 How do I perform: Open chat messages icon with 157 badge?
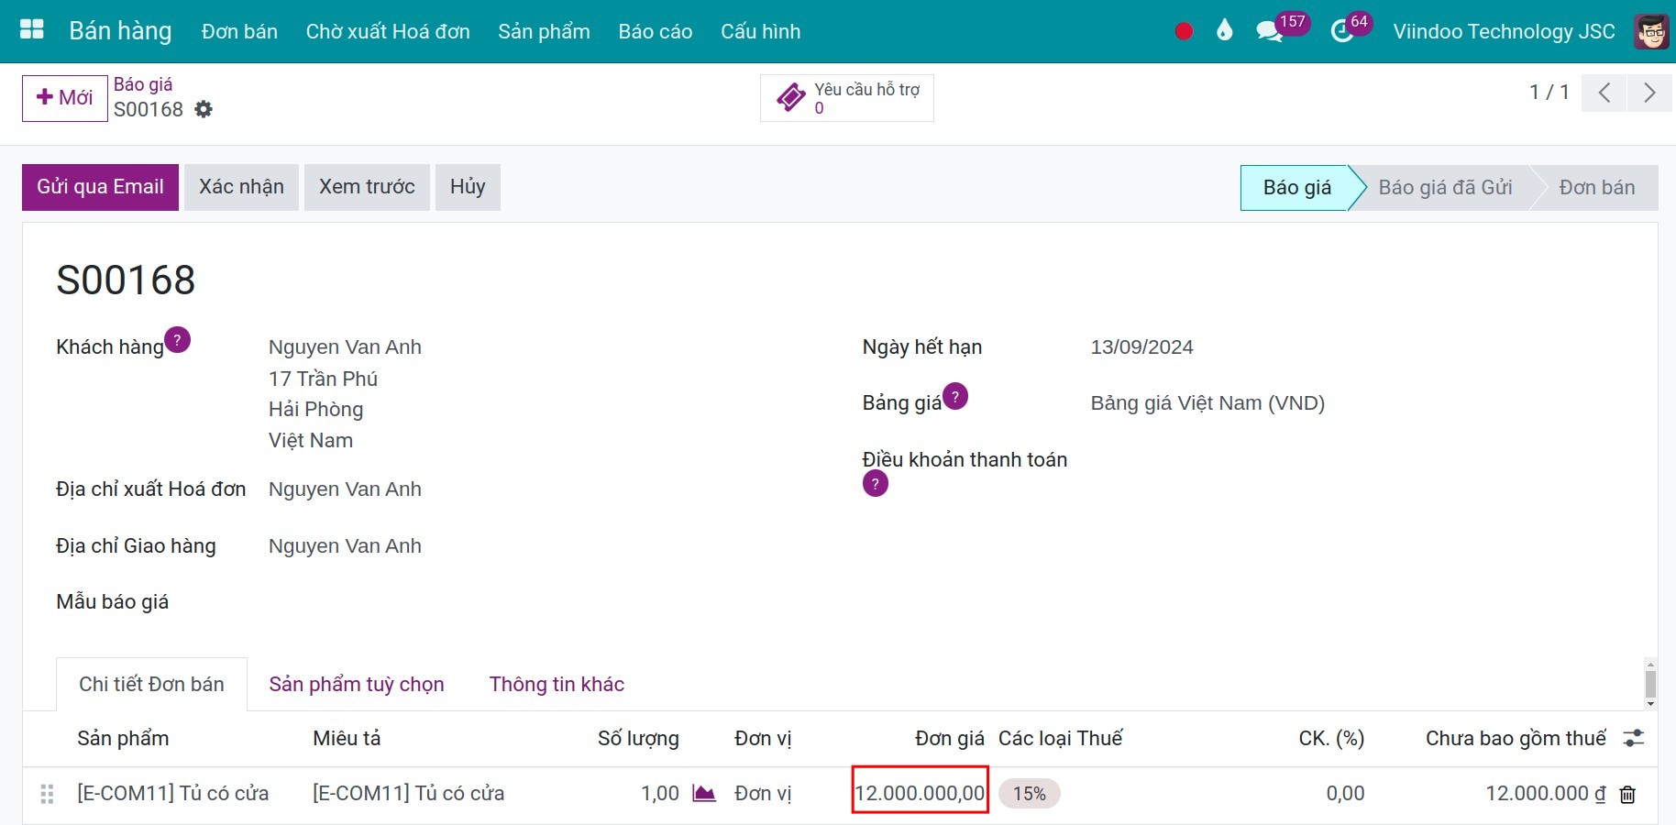point(1270,31)
